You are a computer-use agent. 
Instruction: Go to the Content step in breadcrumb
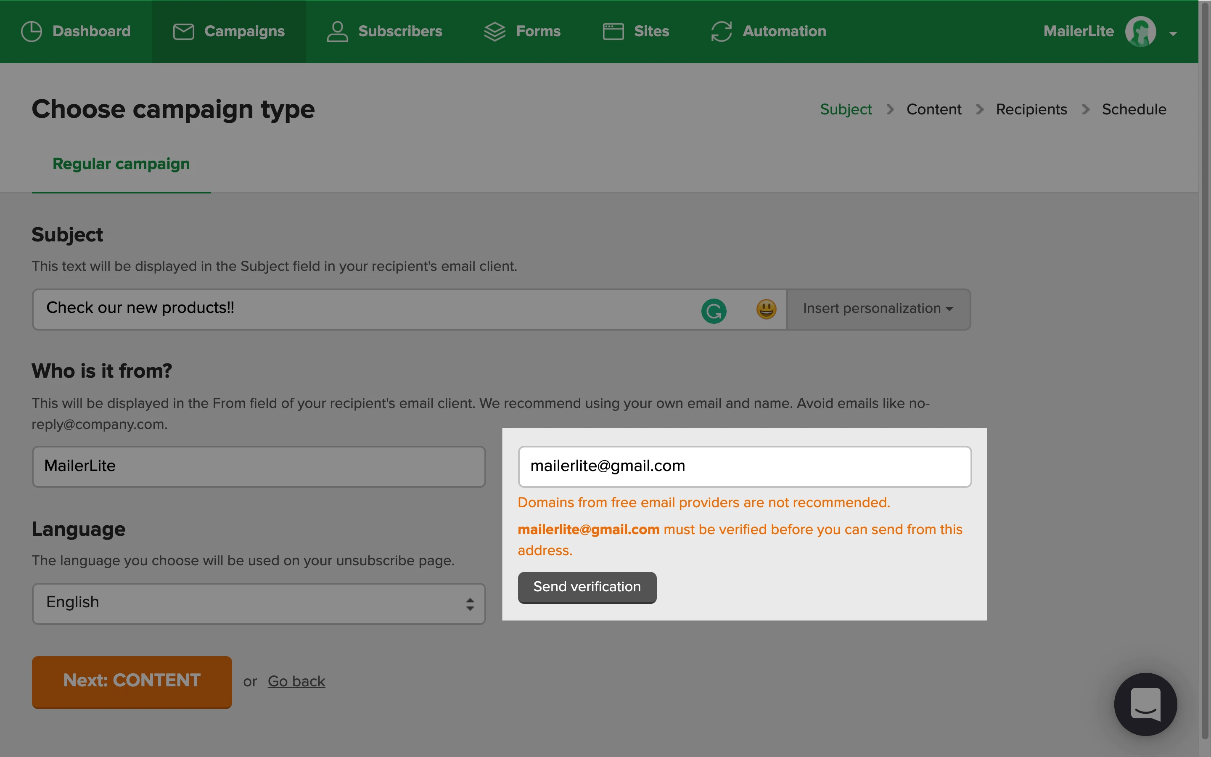click(x=933, y=109)
